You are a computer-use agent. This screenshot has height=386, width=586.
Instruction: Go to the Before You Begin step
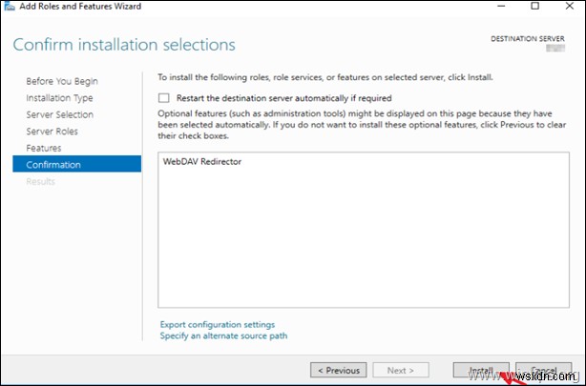[62, 81]
